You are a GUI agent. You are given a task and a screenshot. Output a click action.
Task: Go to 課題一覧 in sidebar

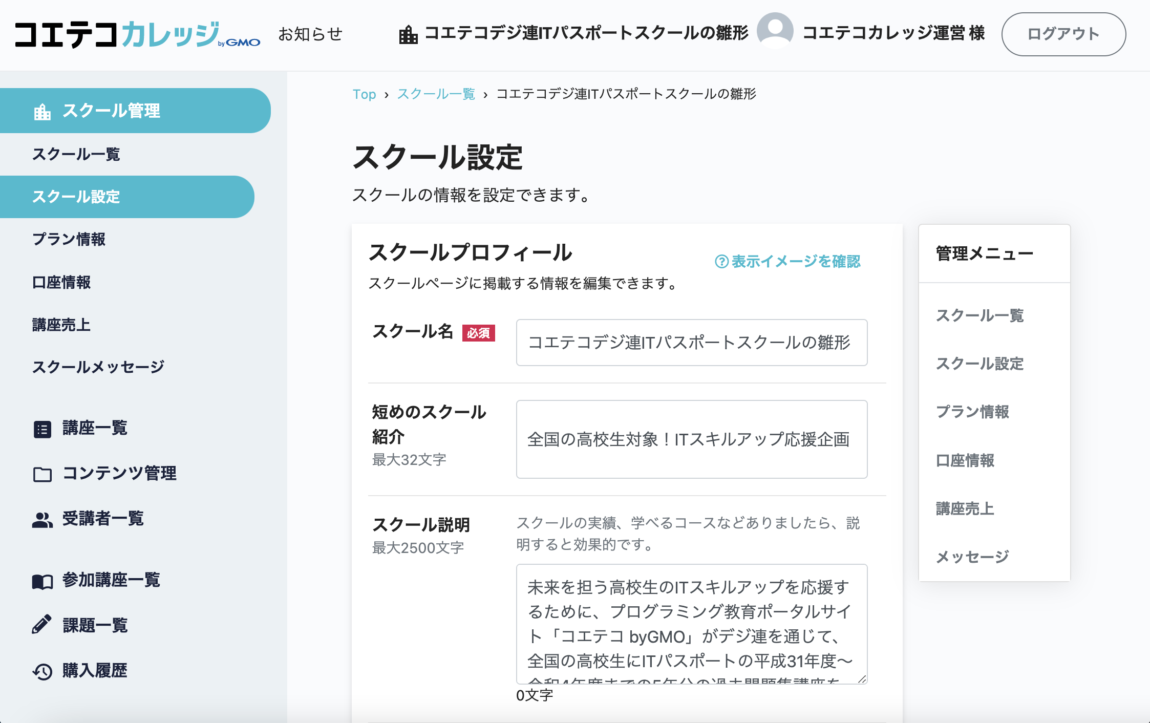(x=95, y=625)
